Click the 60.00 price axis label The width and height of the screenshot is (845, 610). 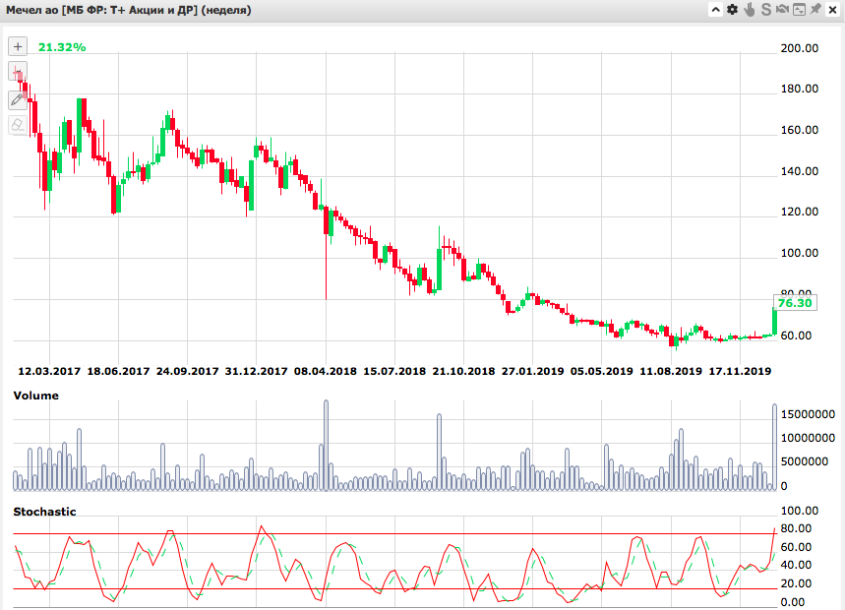[796, 335]
